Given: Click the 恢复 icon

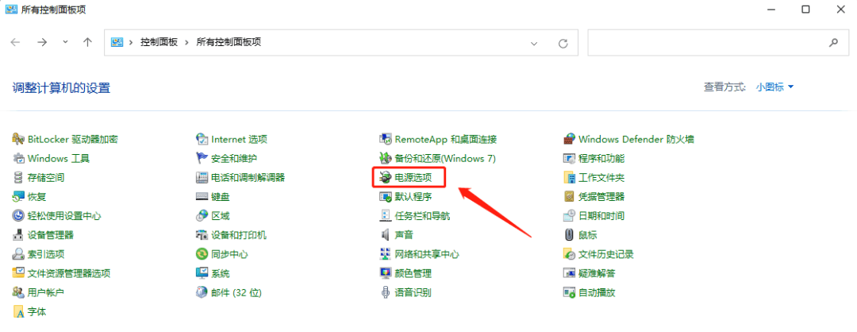Looking at the screenshot, I should click(18, 196).
